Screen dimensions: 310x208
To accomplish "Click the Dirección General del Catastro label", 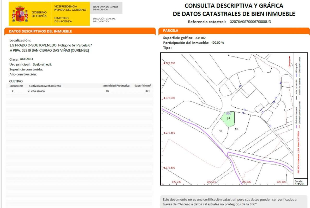I will [x=104, y=20].
